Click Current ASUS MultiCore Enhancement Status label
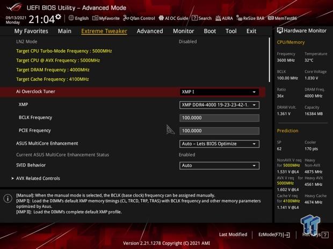The width and height of the screenshot is (333, 249). (63, 155)
